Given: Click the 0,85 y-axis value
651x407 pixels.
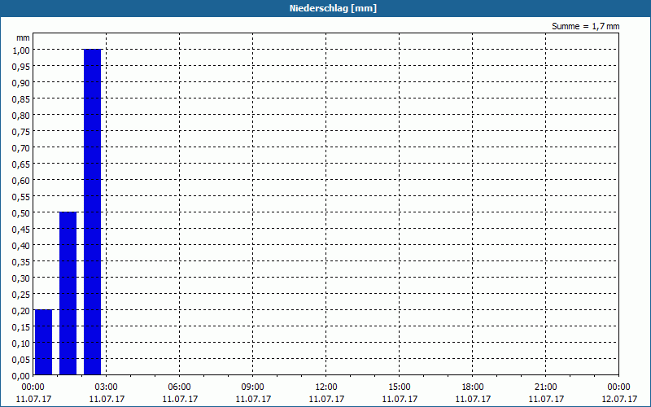Looking at the screenshot, I should (21, 98).
